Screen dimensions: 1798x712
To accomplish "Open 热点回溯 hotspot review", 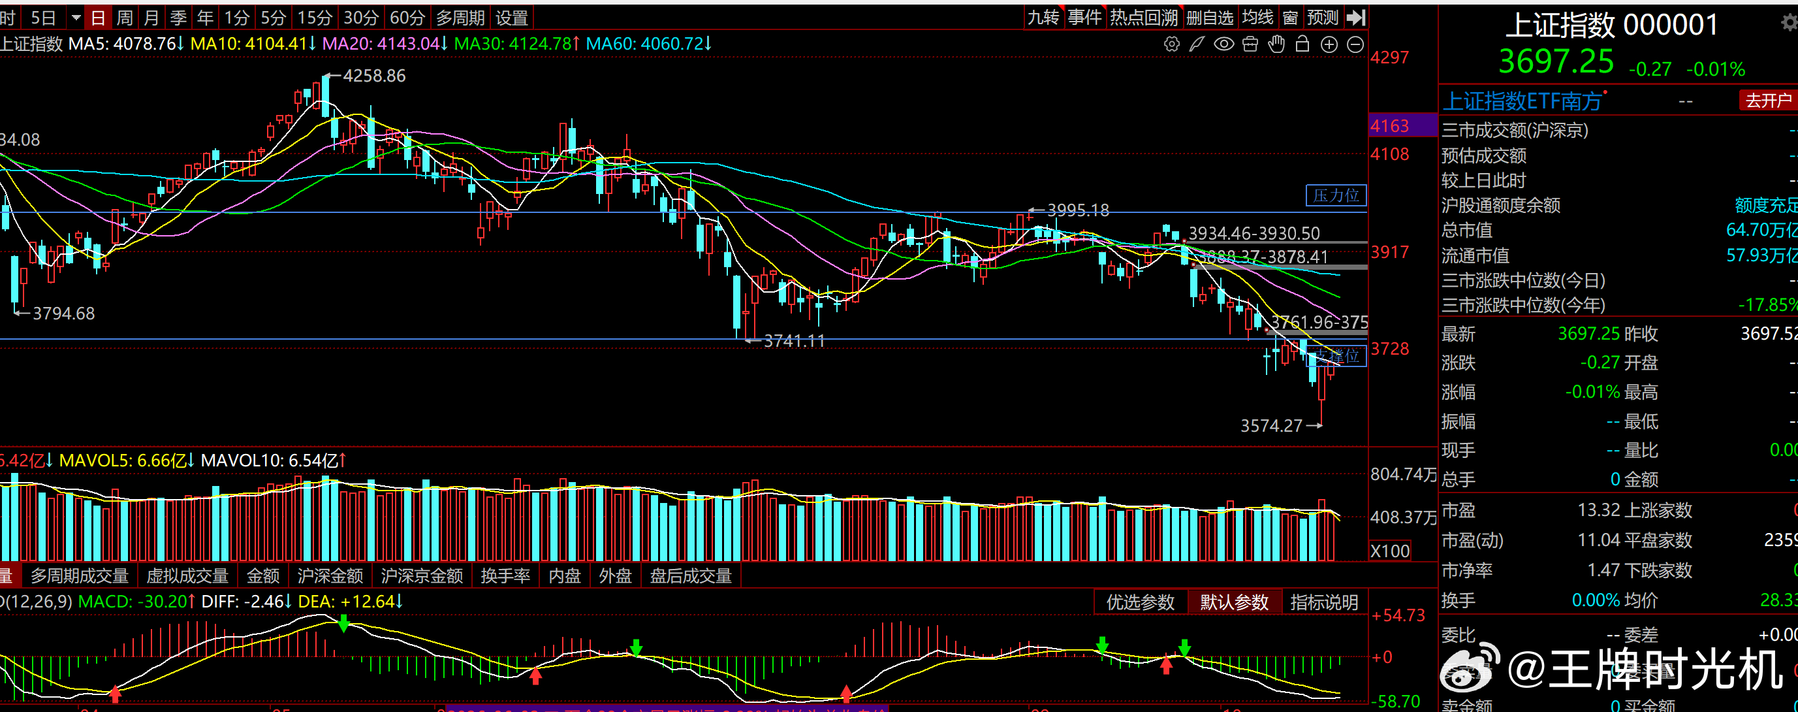I will point(1143,18).
